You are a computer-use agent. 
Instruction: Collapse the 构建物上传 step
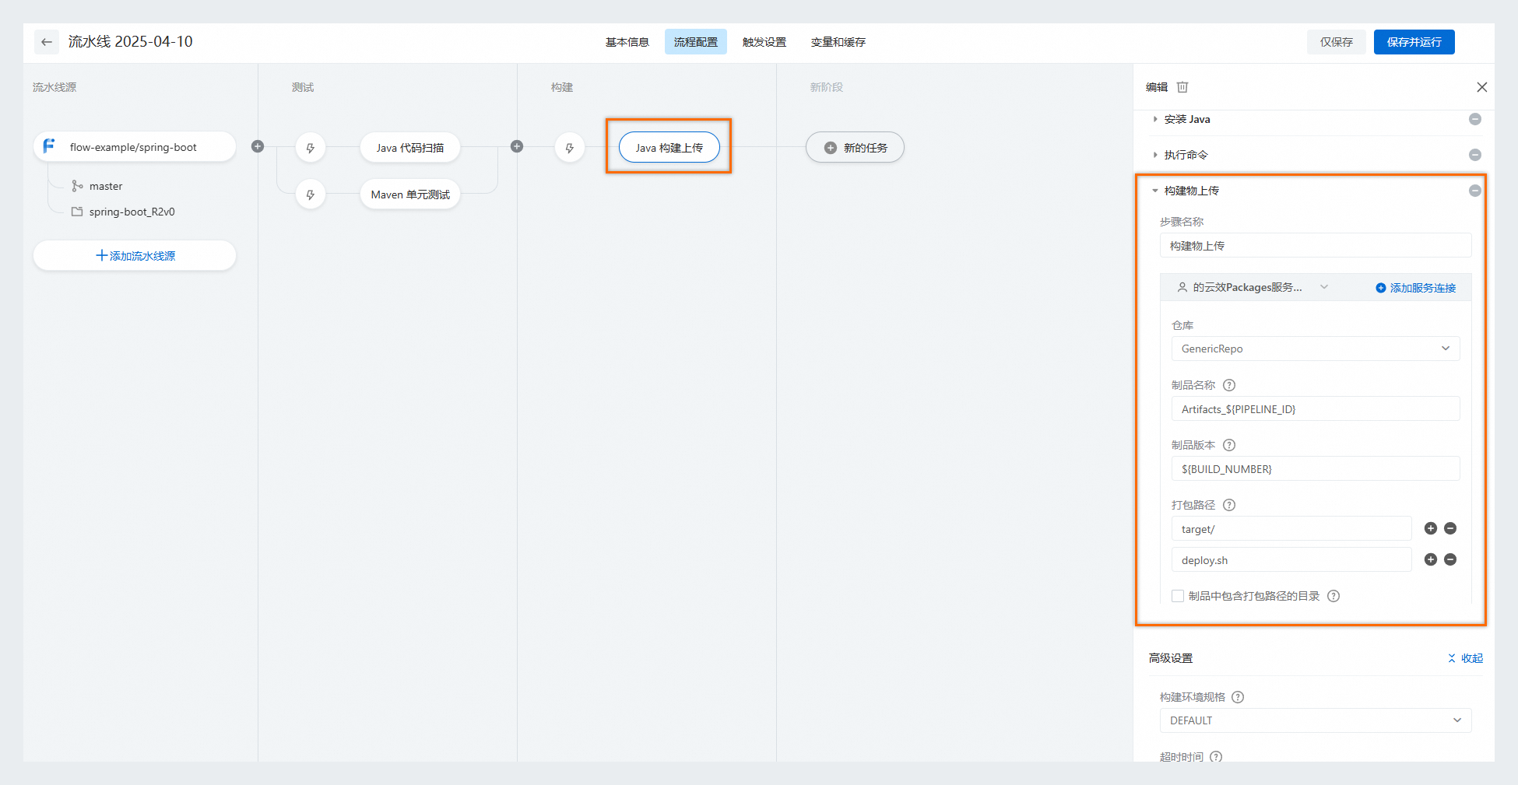click(x=1155, y=191)
